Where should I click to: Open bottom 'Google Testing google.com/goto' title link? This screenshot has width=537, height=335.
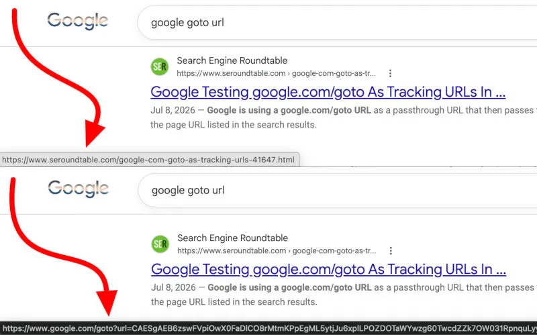click(329, 269)
